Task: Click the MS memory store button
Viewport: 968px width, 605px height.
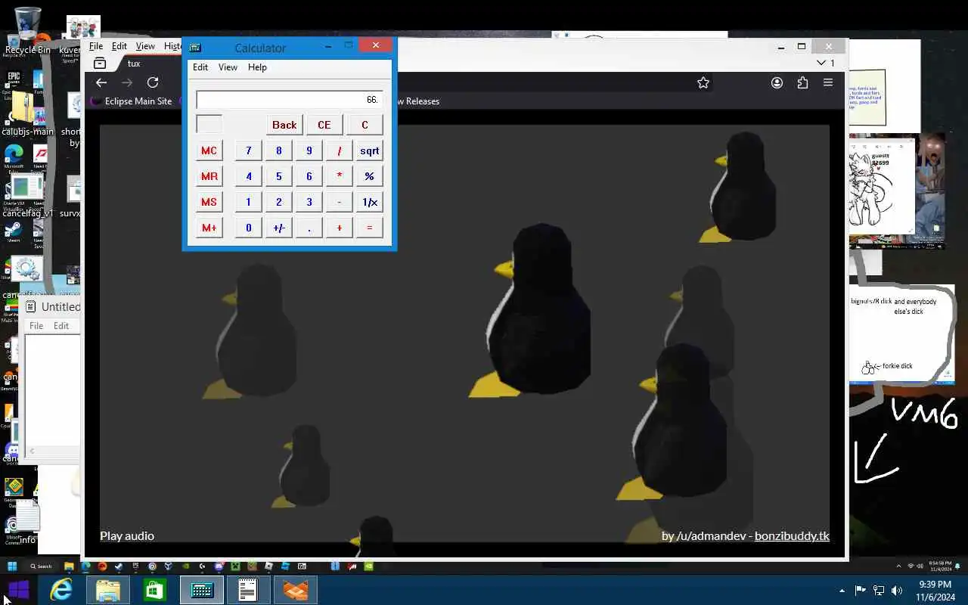Action: pyautogui.click(x=209, y=202)
